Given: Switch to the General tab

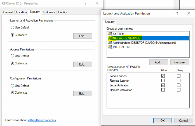Looking at the screenshot, I should [8, 12].
